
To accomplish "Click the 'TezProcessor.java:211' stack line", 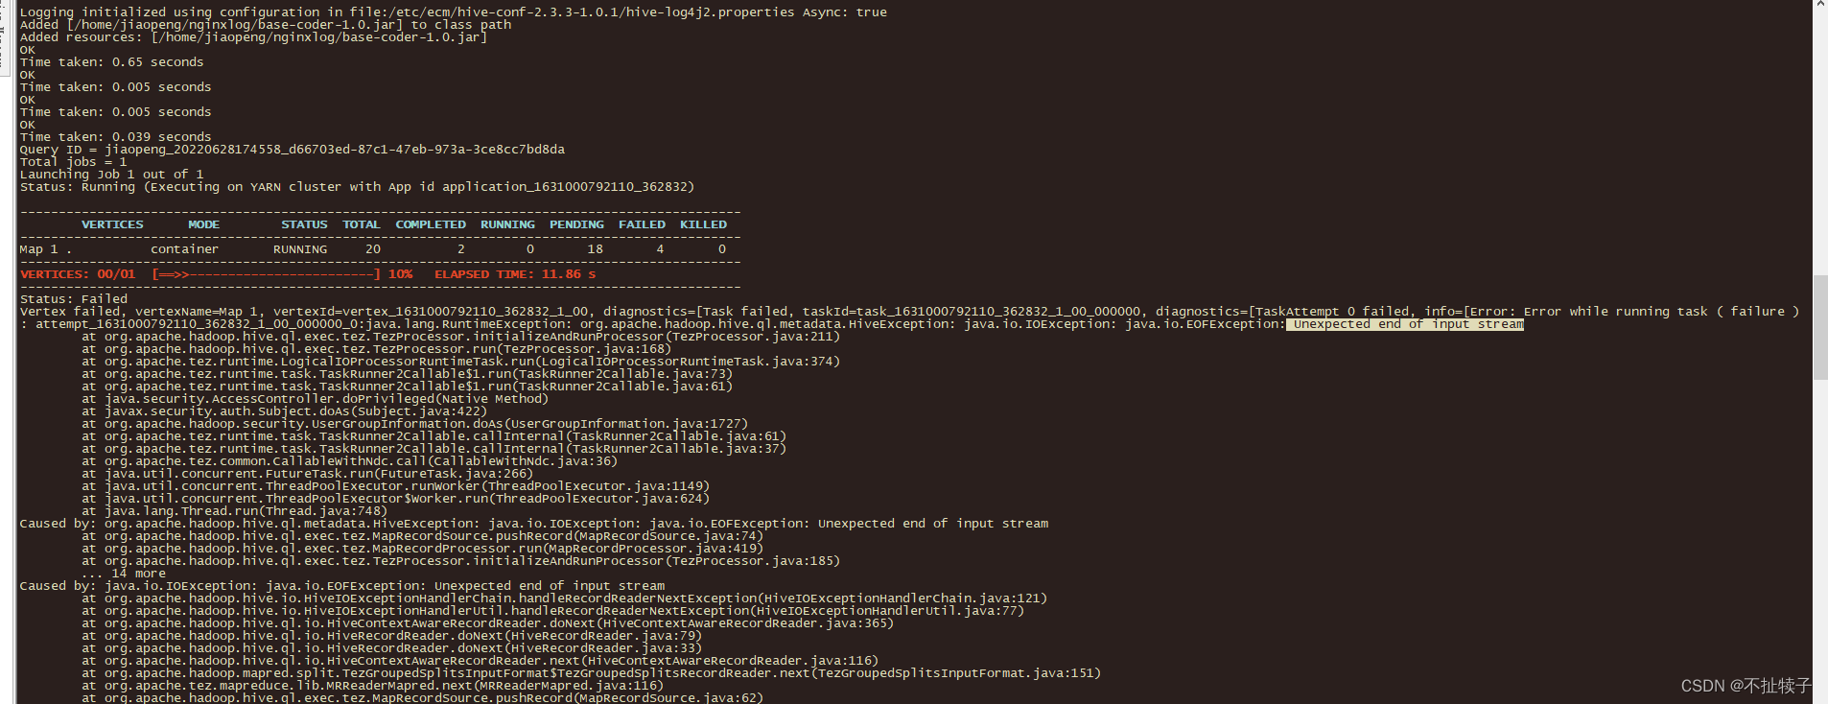I will [x=460, y=337].
